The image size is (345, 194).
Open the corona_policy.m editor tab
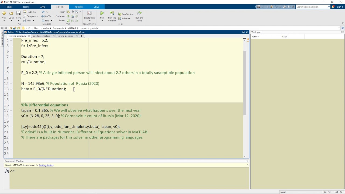tap(65, 36)
